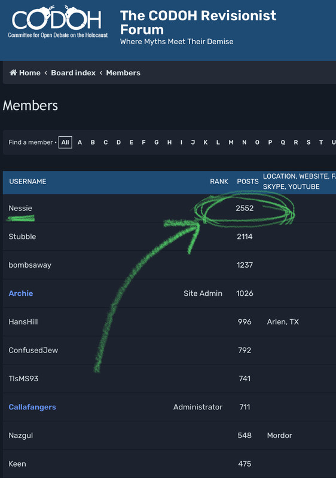336x478 pixels.
Task: Filter members by letter C
Action: pos(105,142)
